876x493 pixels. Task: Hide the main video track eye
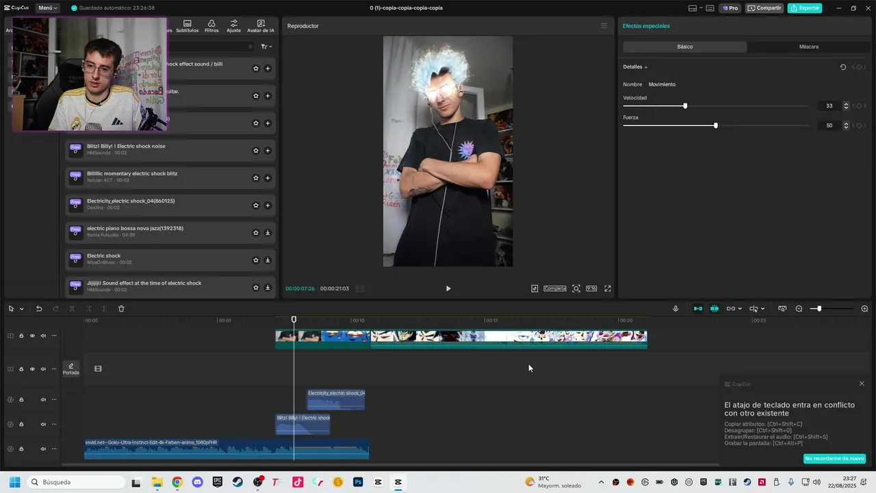point(32,336)
